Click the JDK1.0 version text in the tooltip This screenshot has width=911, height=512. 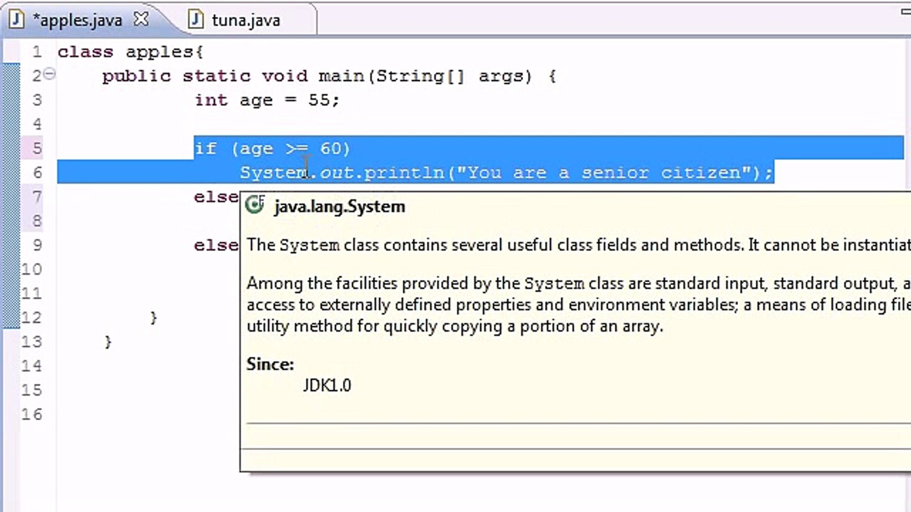point(327,385)
